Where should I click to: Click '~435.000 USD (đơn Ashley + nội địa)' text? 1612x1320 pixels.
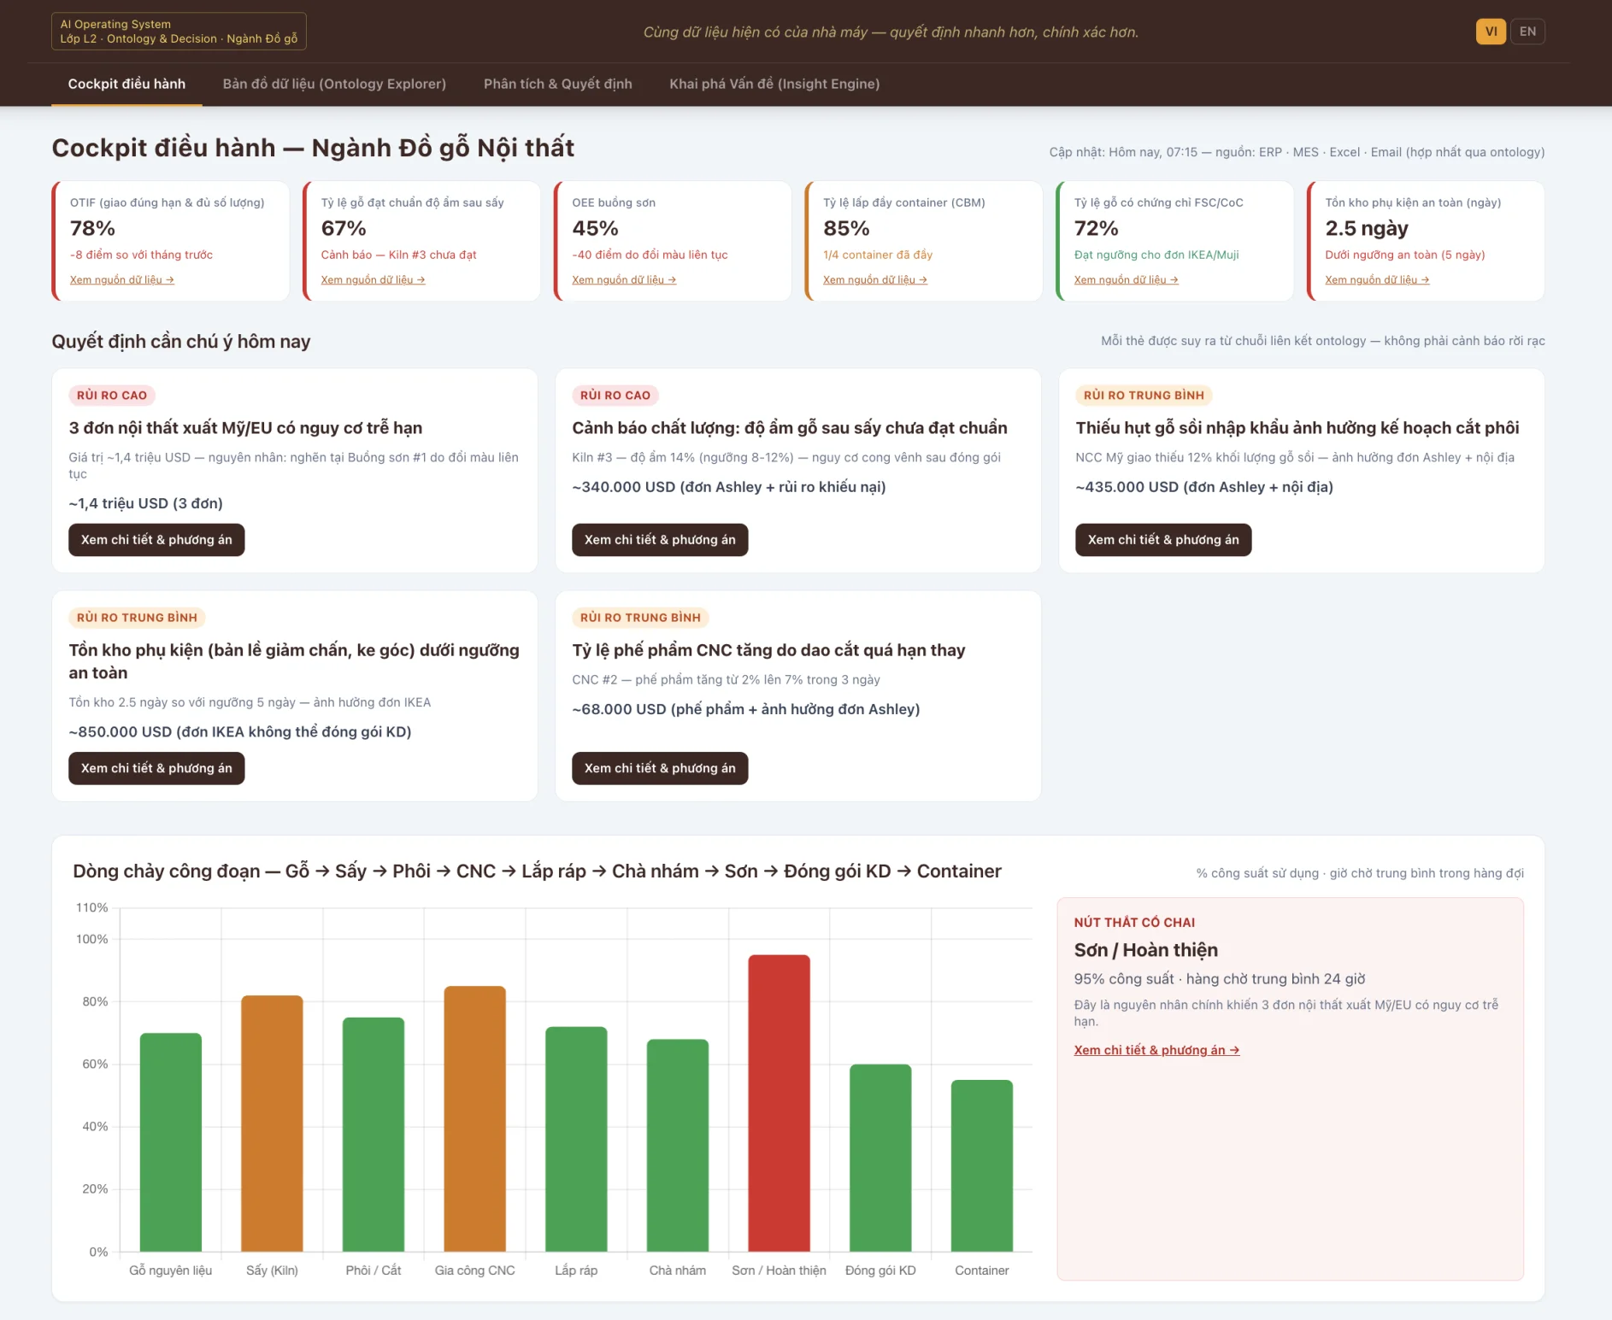coord(1204,487)
